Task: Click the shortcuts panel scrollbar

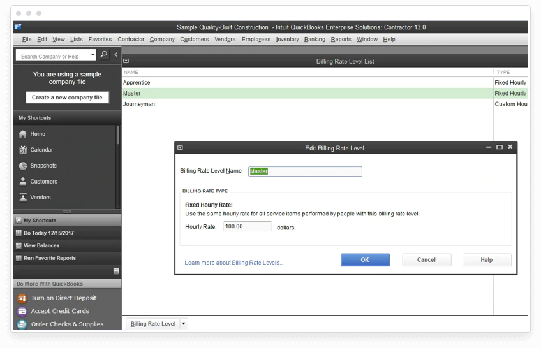Action: tap(117, 135)
